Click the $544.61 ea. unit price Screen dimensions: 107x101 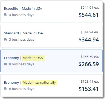coord(90,8)
